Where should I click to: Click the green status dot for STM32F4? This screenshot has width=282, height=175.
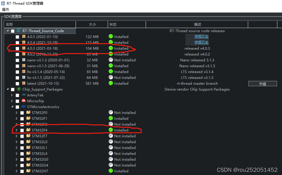(111, 130)
